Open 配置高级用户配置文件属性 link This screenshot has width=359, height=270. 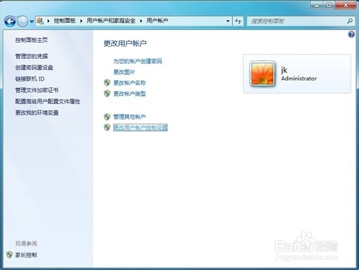48,101
